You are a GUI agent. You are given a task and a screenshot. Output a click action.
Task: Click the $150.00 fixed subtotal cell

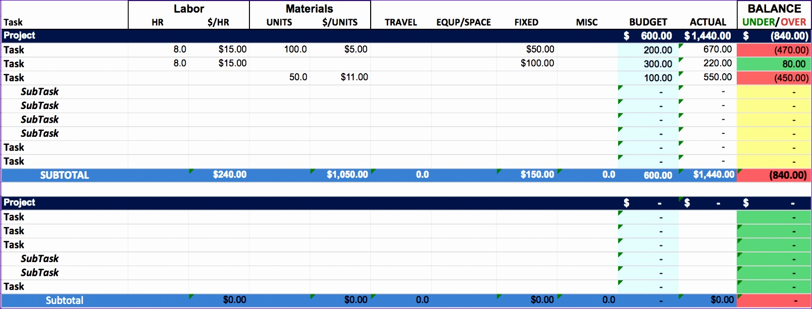(x=537, y=175)
